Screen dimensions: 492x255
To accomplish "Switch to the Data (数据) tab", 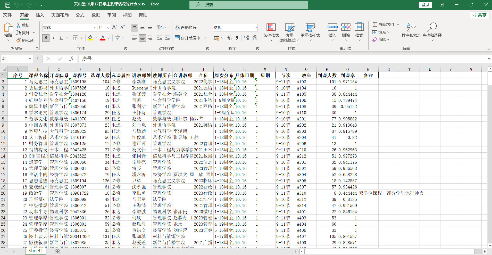I will 96,15.
